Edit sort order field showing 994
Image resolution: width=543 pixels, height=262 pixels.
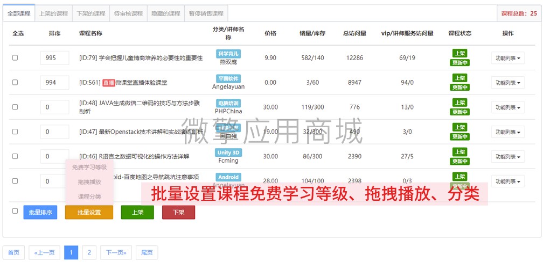pos(55,83)
